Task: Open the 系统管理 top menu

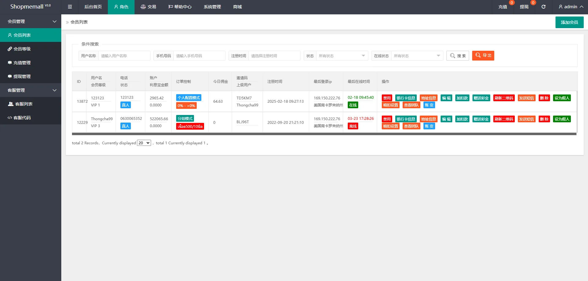Action: (x=212, y=7)
